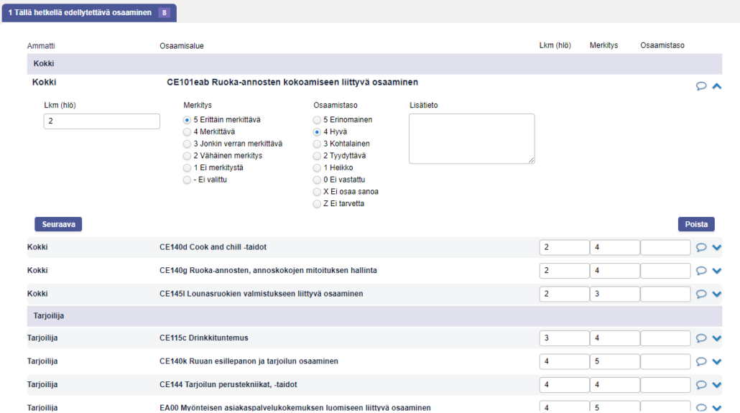The height and width of the screenshot is (413, 740).
Task: Open comment icon for Drinkkituntemus row
Action: click(x=701, y=338)
